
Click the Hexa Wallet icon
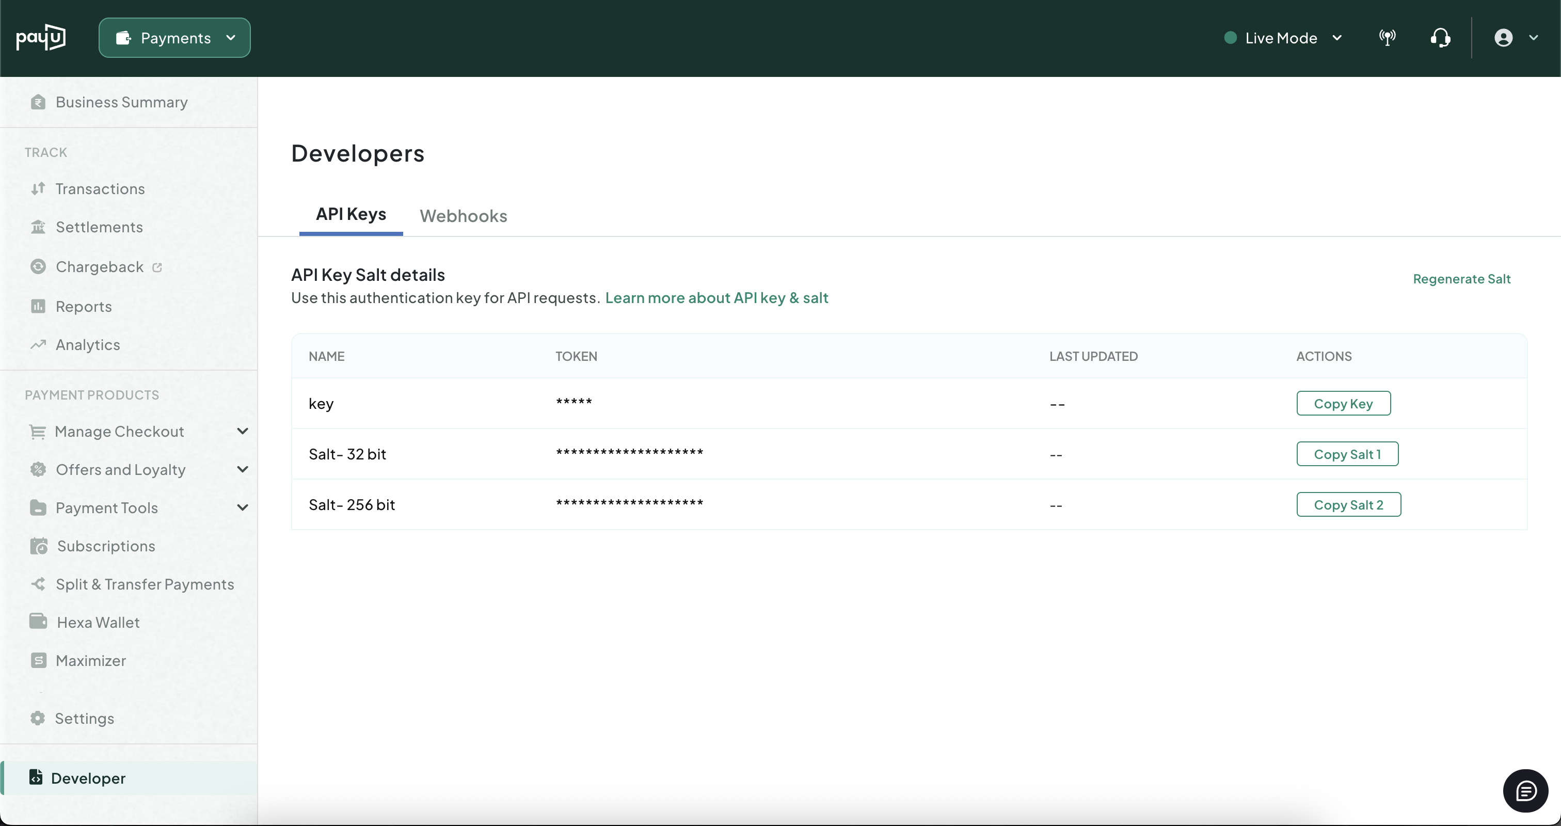[x=38, y=622]
